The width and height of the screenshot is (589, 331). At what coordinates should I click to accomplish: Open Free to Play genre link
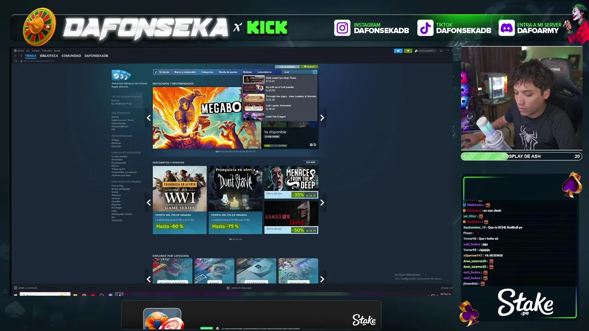click(x=117, y=186)
